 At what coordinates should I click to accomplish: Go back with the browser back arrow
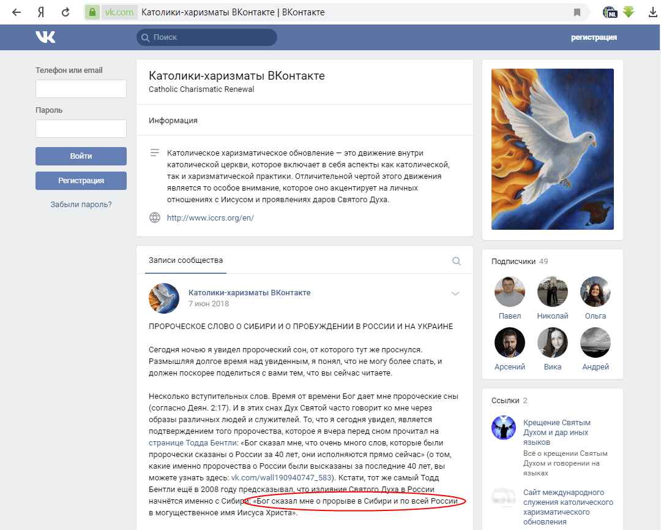[17, 12]
